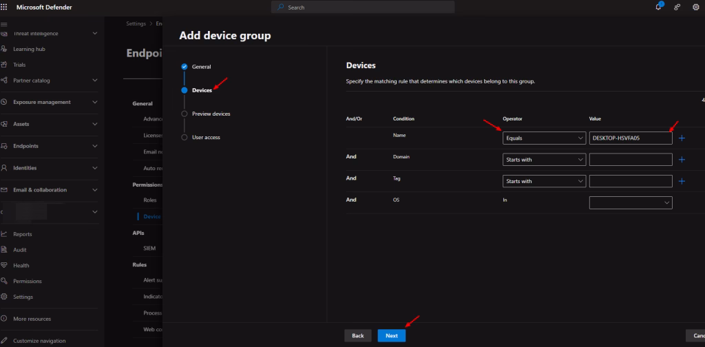Click the Trials gift icon

4,65
